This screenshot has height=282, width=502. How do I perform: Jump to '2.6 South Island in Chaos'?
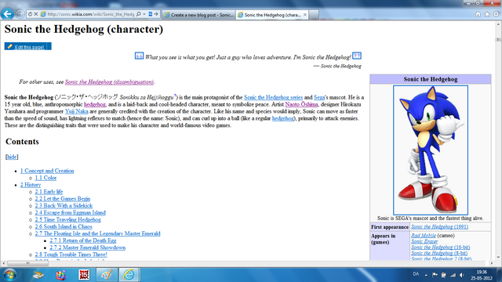(64, 226)
